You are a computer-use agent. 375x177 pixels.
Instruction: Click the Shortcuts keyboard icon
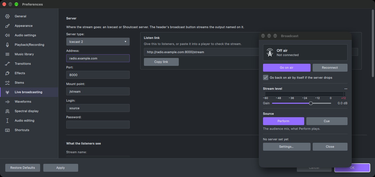(x=7, y=130)
